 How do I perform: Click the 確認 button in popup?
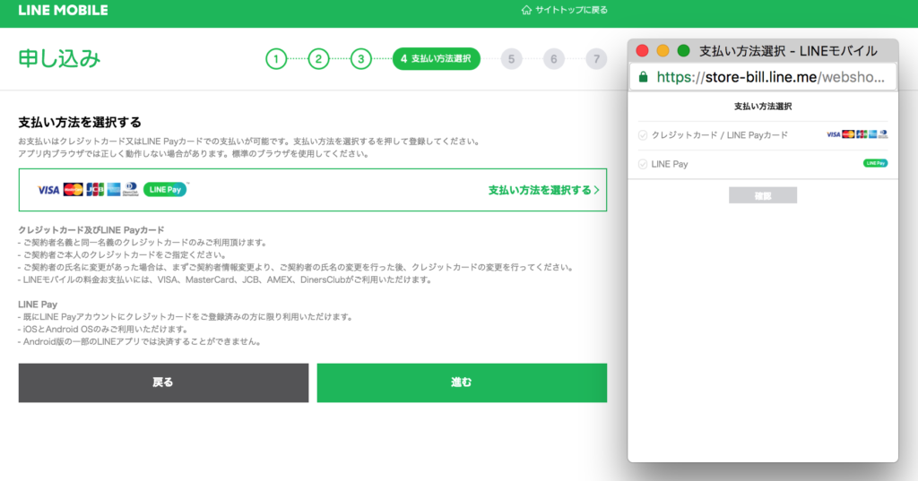click(x=763, y=195)
